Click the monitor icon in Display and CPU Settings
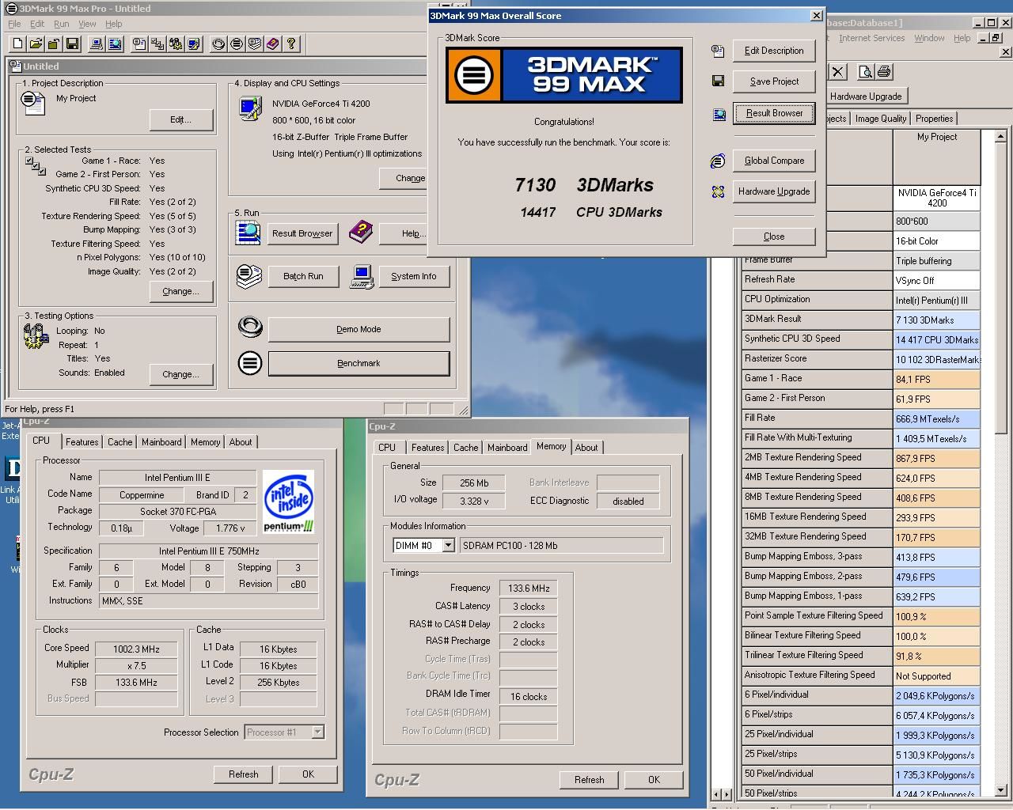Viewport: 1013px width, 810px height. click(x=250, y=108)
